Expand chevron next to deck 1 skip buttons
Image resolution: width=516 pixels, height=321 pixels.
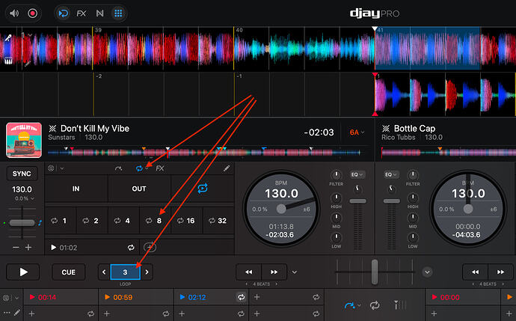coord(295,272)
